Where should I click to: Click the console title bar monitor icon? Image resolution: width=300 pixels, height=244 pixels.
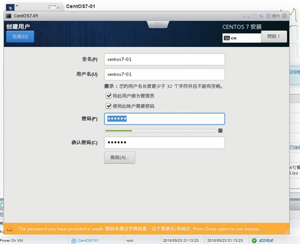pos(9,16)
